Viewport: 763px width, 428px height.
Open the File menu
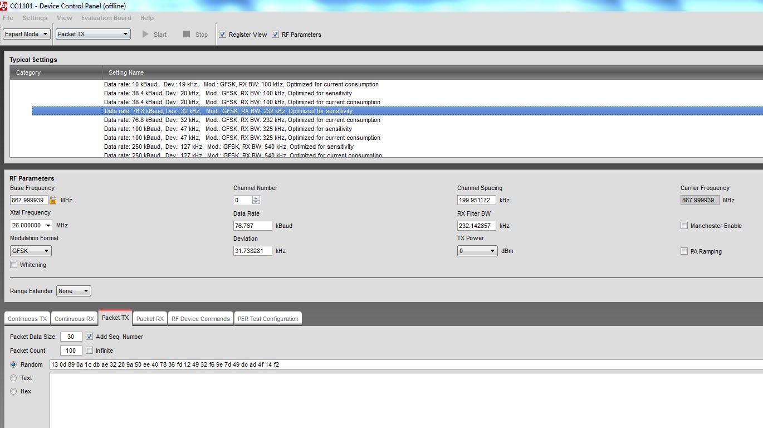[x=8, y=18]
